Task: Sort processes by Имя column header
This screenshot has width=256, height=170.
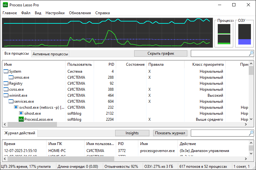Action: tap(34, 64)
